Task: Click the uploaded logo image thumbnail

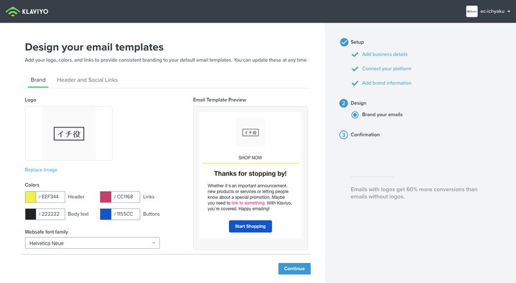Action: point(69,134)
